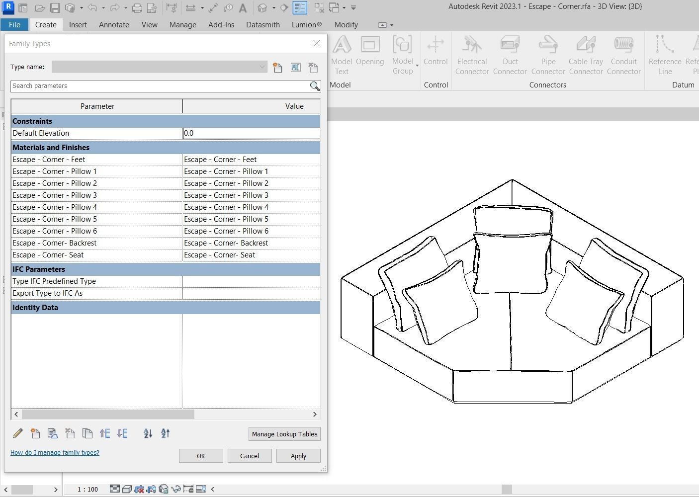Click the Duct Connector tool
Screen dimensions: 699x497
[510, 56]
